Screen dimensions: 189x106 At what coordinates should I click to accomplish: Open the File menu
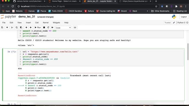4,23
